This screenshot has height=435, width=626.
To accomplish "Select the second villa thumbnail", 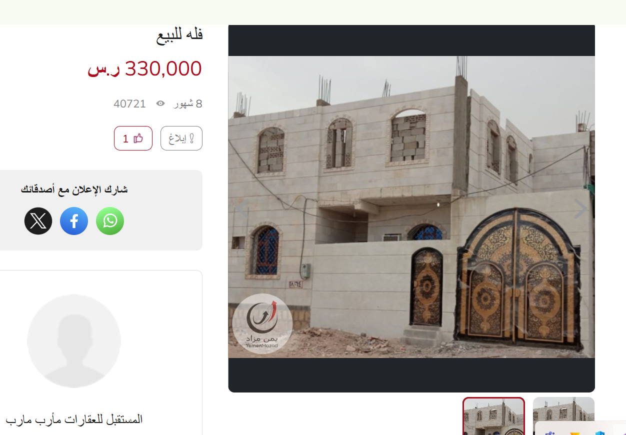I will click(563, 416).
